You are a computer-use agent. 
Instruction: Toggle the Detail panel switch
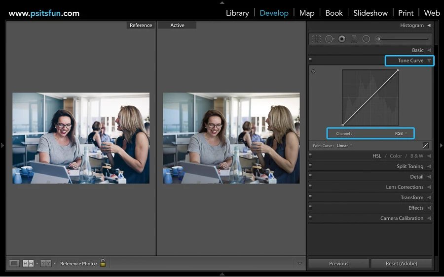click(x=310, y=176)
